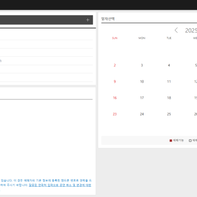Select Monday the 3rd on calendar
The width and height of the screenshot is (197, 197).
pos(142,65)
